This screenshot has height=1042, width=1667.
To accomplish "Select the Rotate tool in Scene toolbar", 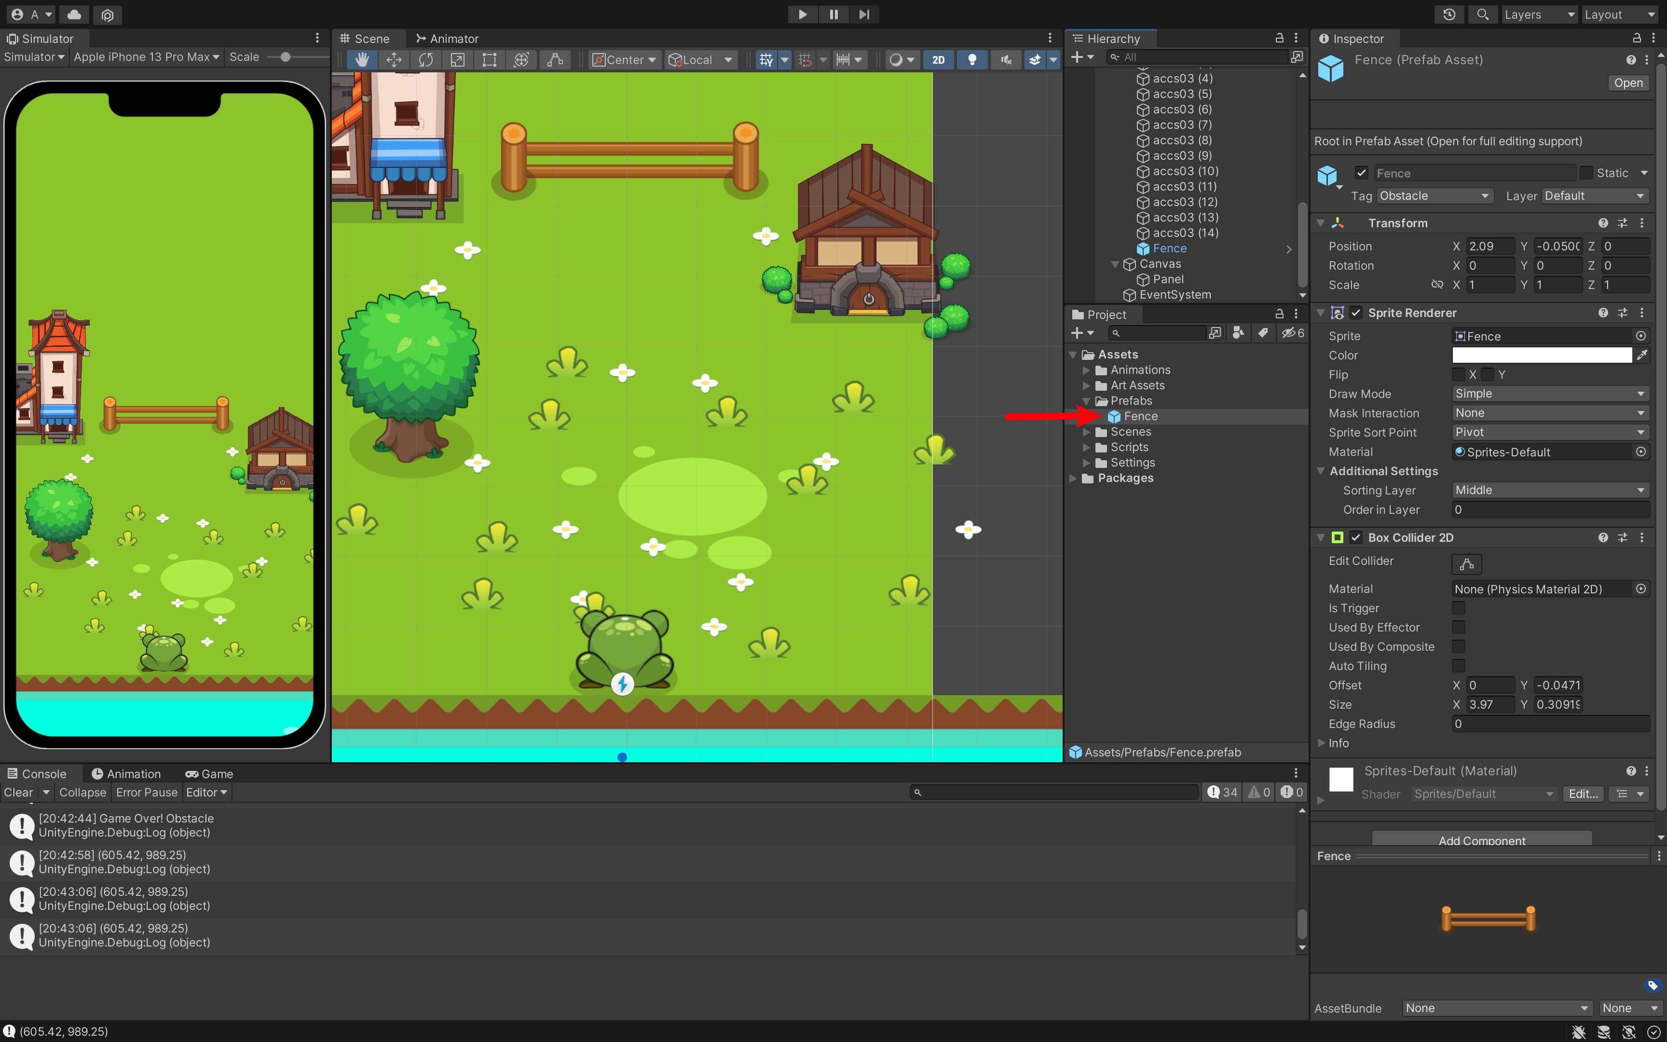I will coord(426,60).
